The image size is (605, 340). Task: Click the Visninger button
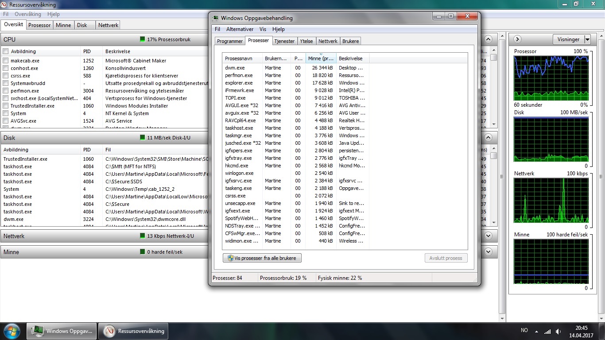tap(568, 39)
